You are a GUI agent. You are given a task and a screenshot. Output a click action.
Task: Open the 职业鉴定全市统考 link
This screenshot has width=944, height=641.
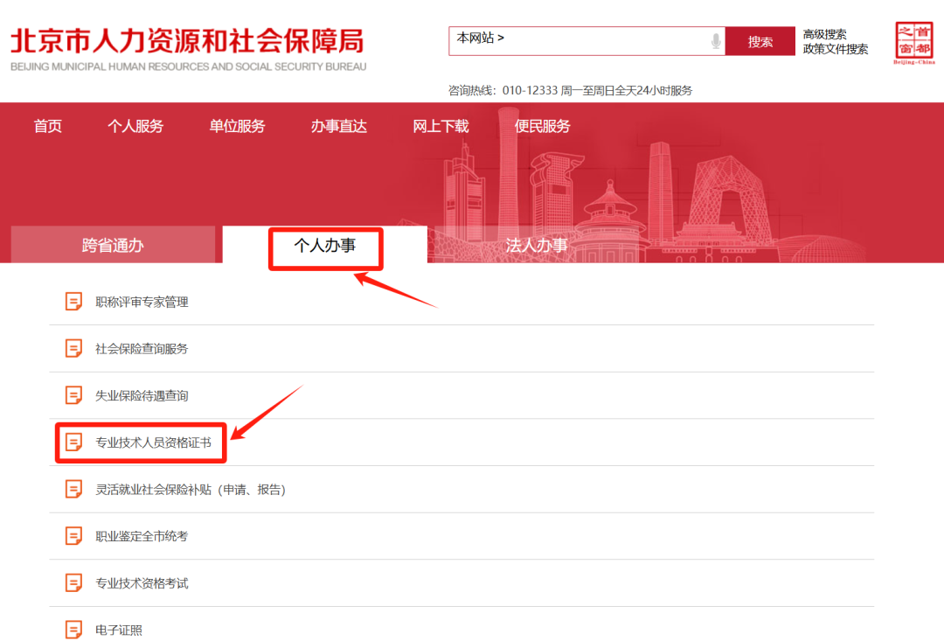click(142, 536)
